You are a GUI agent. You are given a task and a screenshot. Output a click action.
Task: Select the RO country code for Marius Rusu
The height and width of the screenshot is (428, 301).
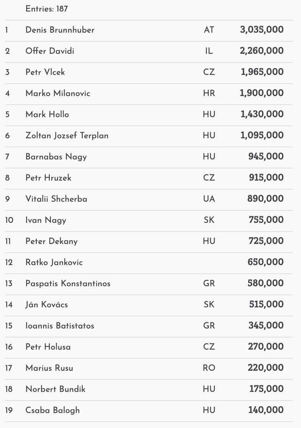pyautogui.click(x=209, y=368)
